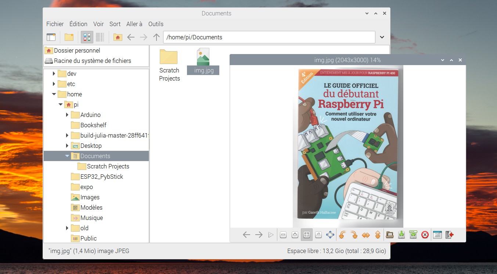The width and height of the screenshot is (497, 274).
Task: Rotate image counterclockwise
Action: point(342,235)
